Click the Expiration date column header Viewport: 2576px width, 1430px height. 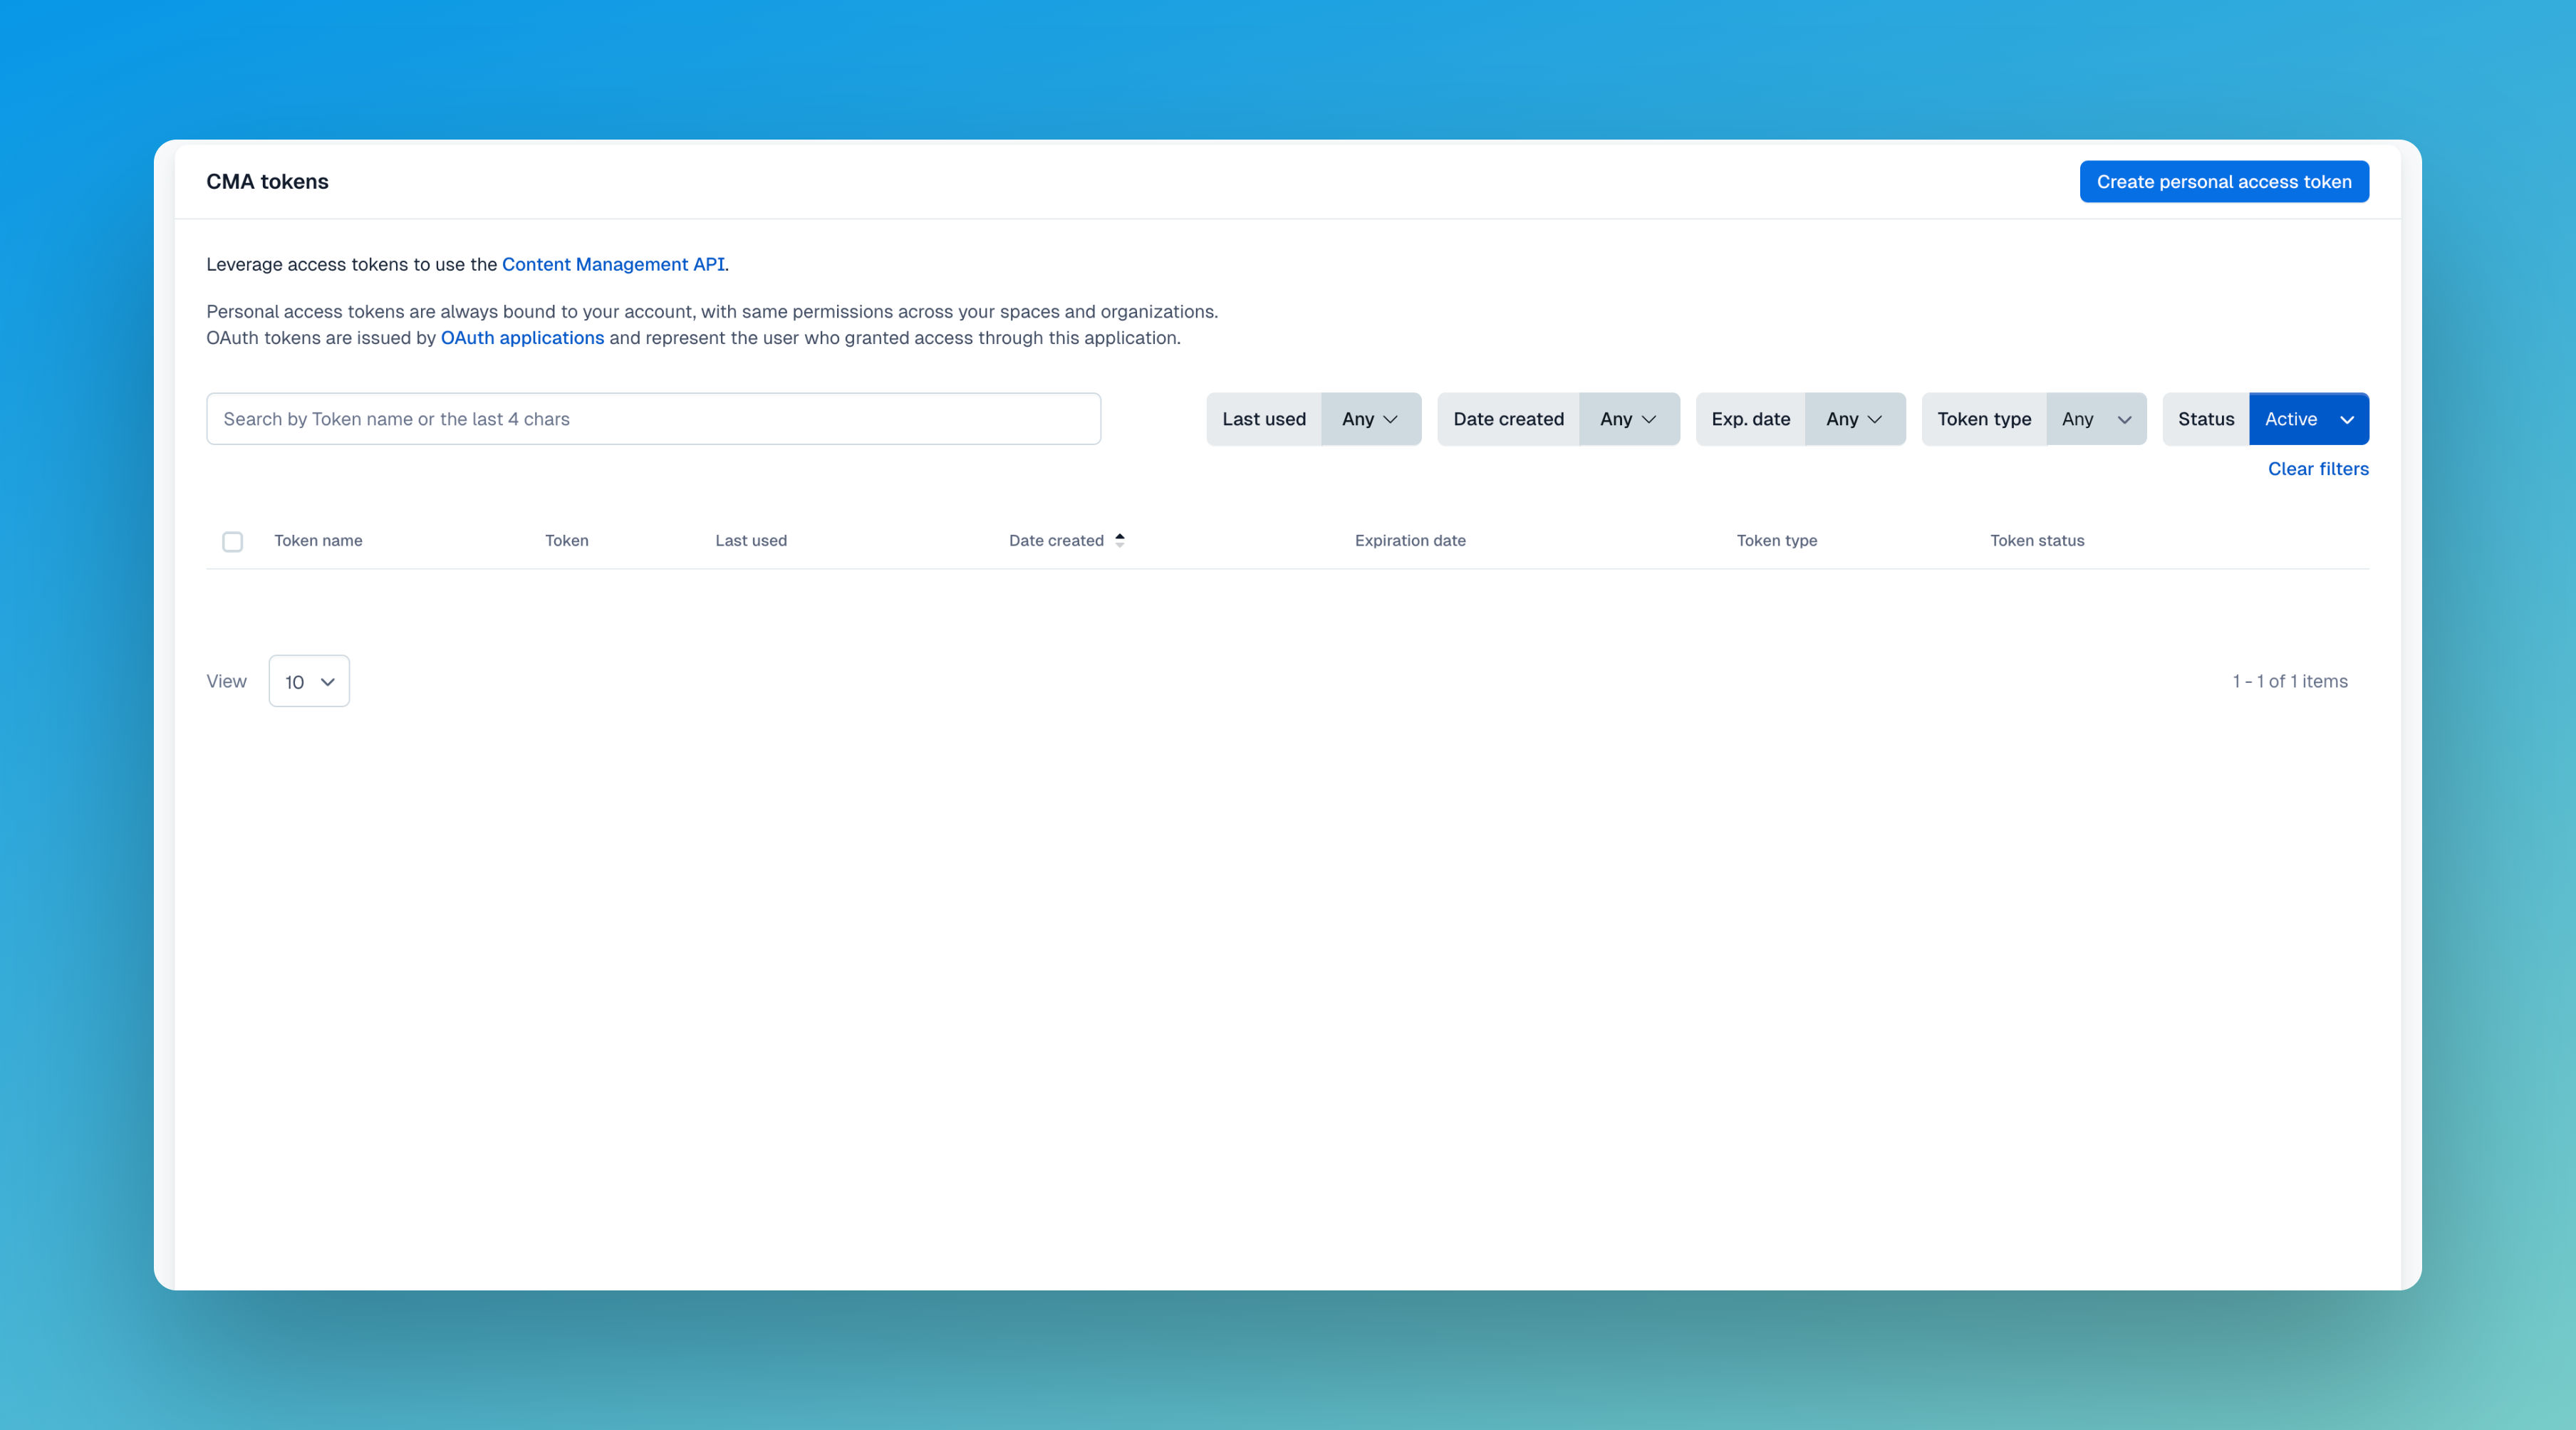coord(1409,541)
